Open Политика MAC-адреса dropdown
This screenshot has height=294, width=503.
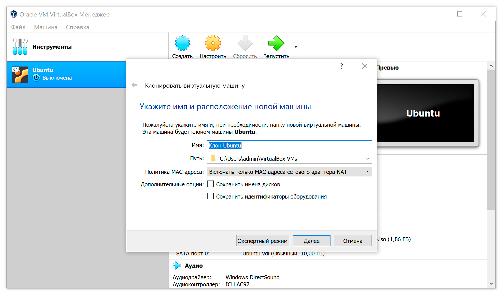tap(290, 172)
